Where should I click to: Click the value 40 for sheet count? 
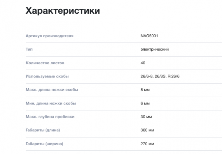[143, 63]
